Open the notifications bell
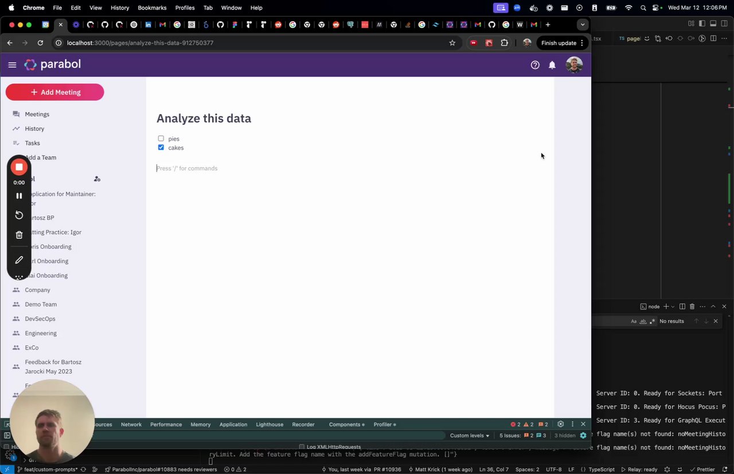Image resolution: width=734 pixels, height=474 pixels. 552,65
